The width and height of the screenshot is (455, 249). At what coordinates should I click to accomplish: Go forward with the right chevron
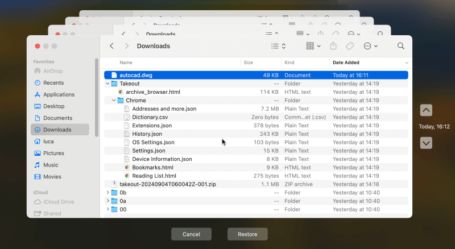[126, 46]
